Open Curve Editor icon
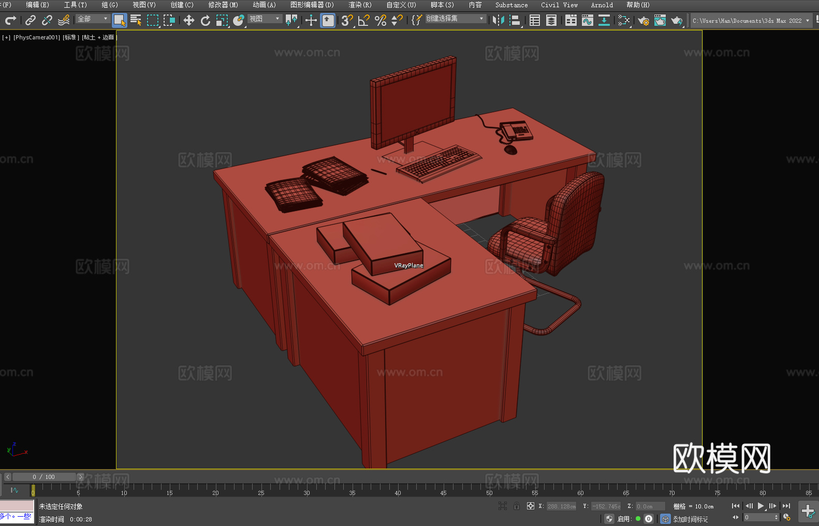The height and width of the screenshot is (526, 819). (x=588, y=20)
